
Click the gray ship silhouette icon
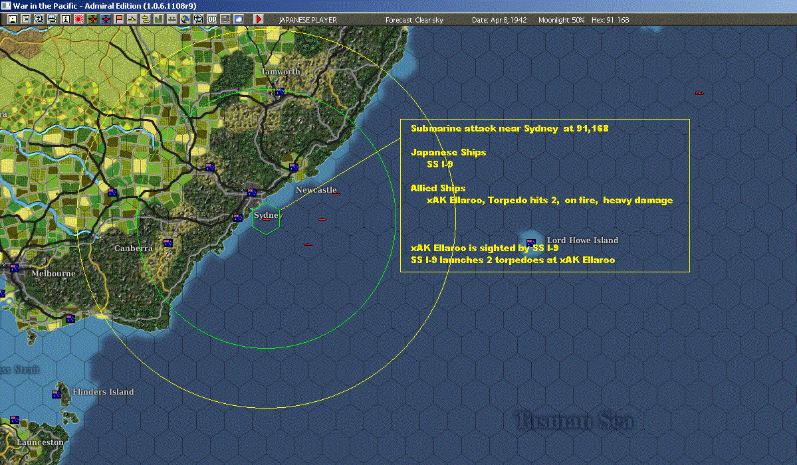click(x=171, y=19)
